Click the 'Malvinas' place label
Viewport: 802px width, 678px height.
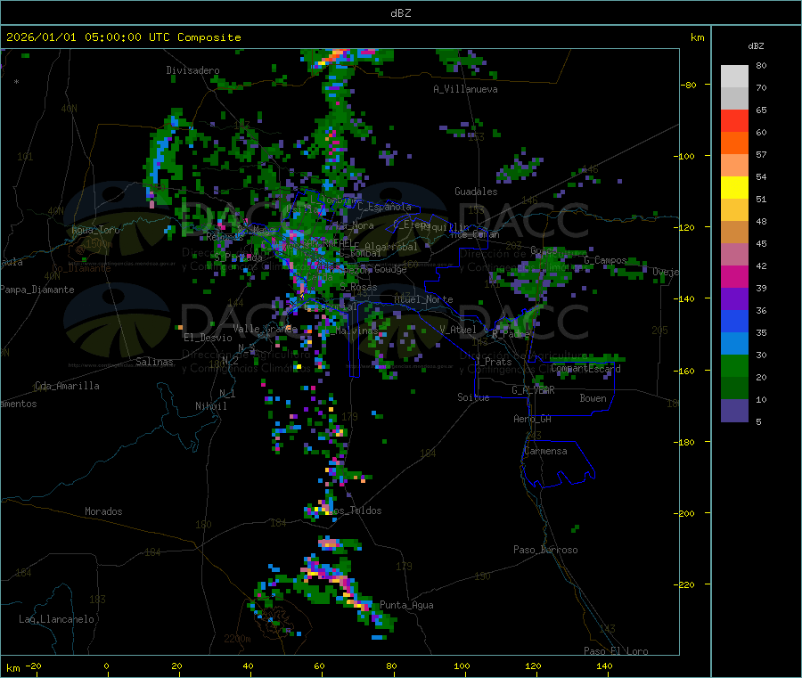pyautogui.click(x=356, y=331)
